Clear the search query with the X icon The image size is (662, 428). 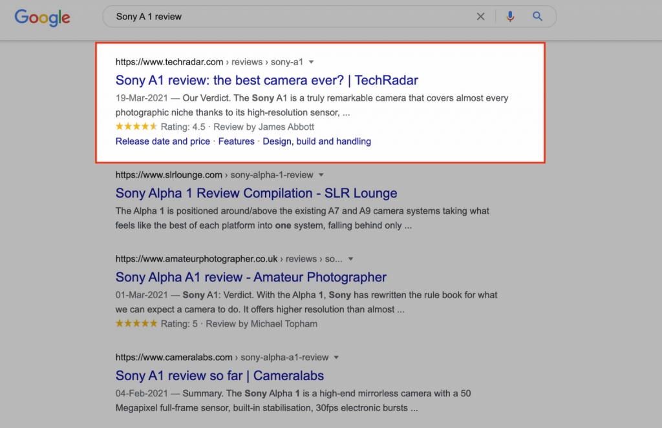480,16
